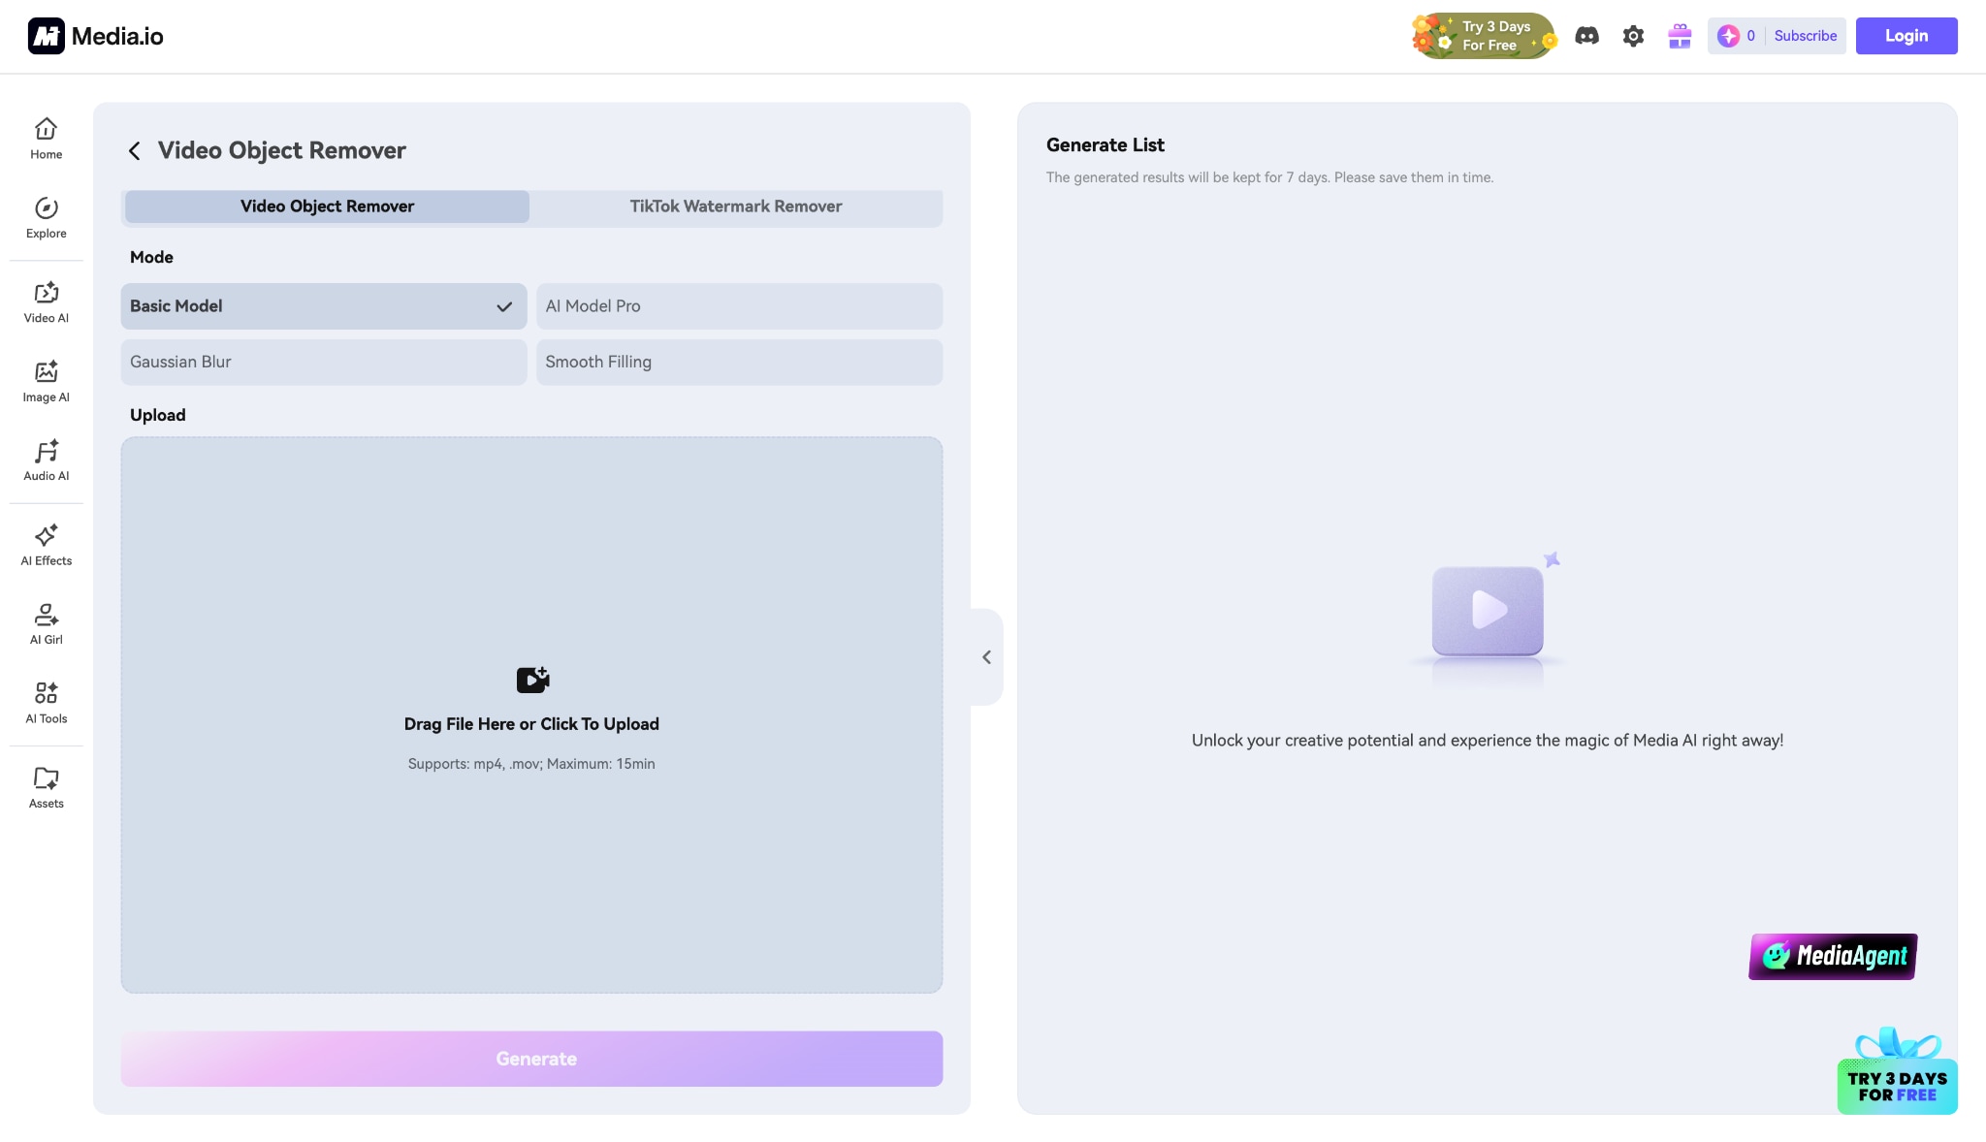The image size is (1986, 1142).
Task: Click the Upload label
Action: [157, 415]
